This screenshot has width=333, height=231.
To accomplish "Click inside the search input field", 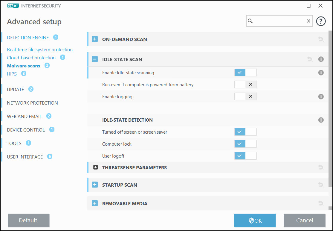I will [x=278, y=21].
